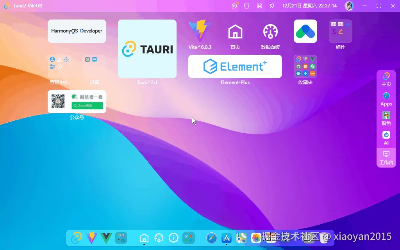
Task: Select 主页 in the right side panel
Action: click(x=386, y=80)
